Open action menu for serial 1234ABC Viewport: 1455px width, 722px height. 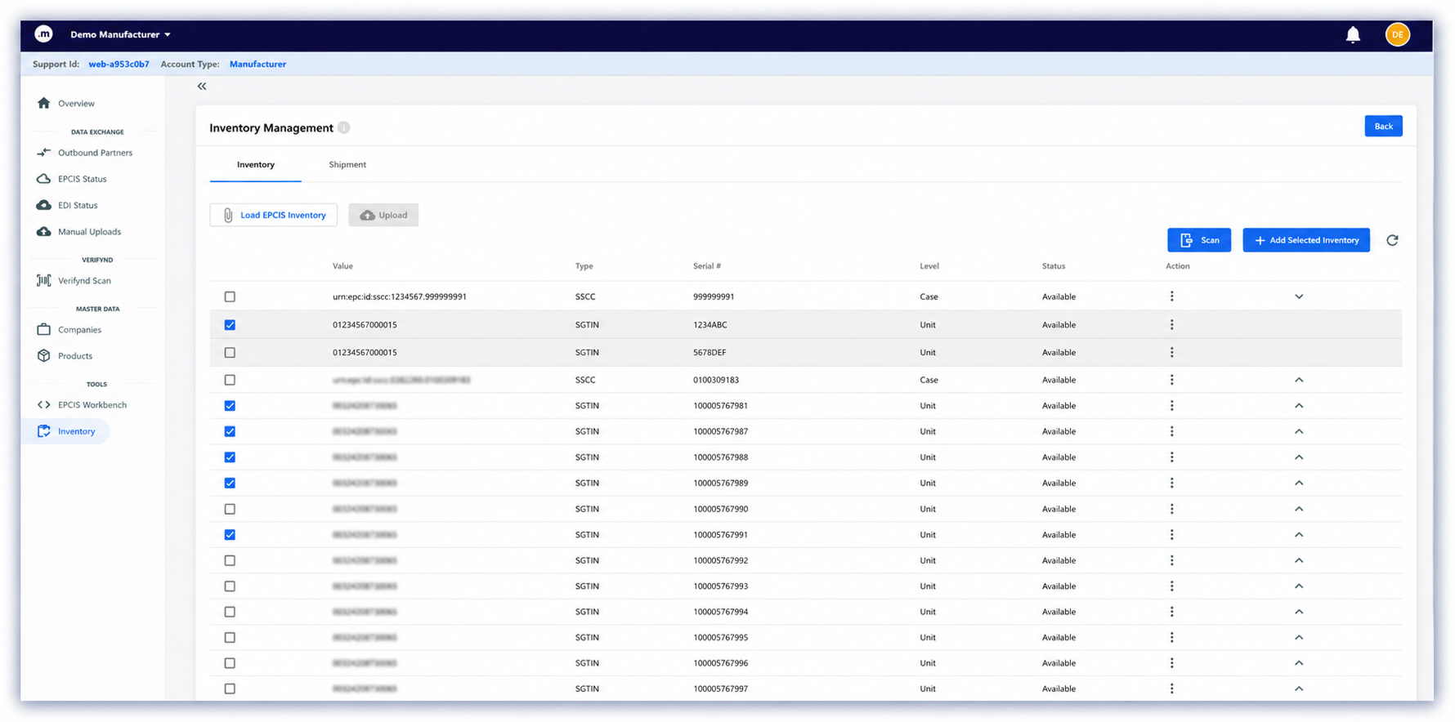pos(1171,324)
